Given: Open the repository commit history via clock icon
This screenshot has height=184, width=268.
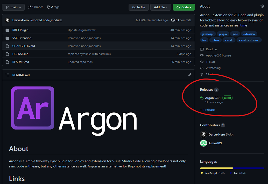Looking at the screenshot, I should click(173, 20).
